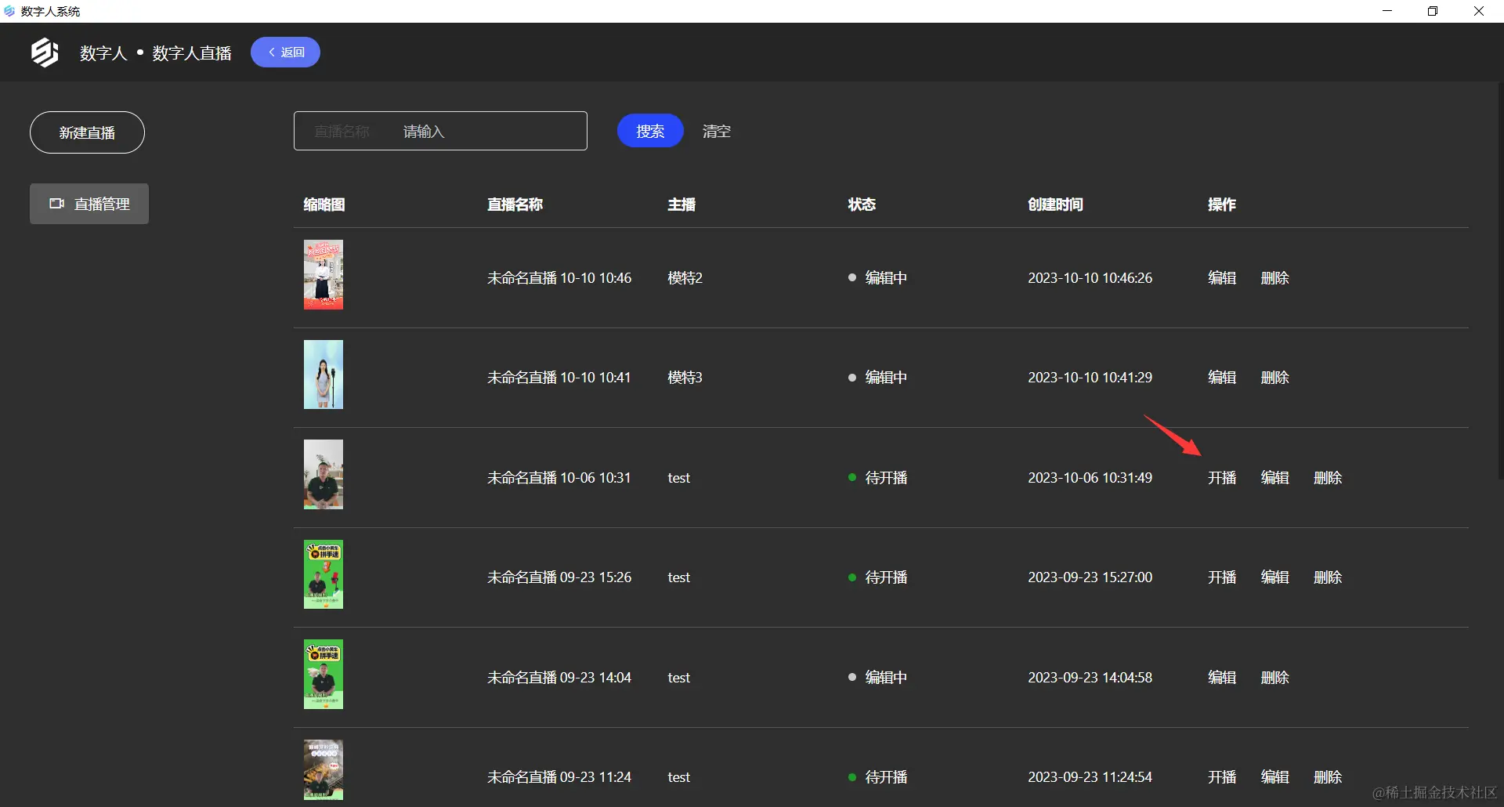Click 删除 for 未命名直播 09-23 15:26

tap(1328, 577)
